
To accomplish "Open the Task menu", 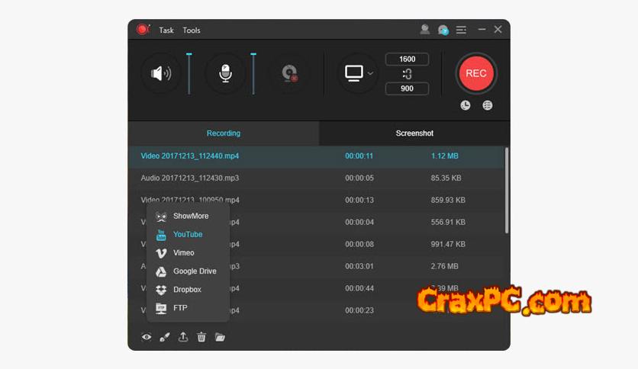I will point(166,30).
